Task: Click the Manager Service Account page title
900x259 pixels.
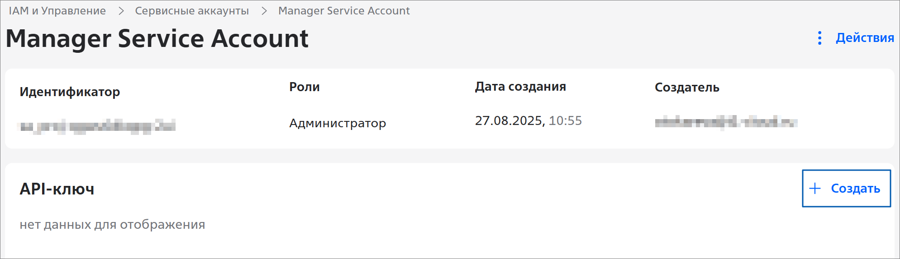Action: [x=157, y=39]
